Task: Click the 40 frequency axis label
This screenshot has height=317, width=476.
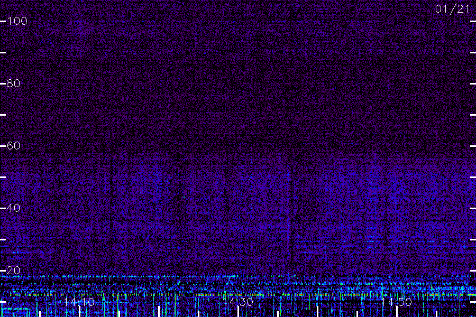Action: (13, 208)
